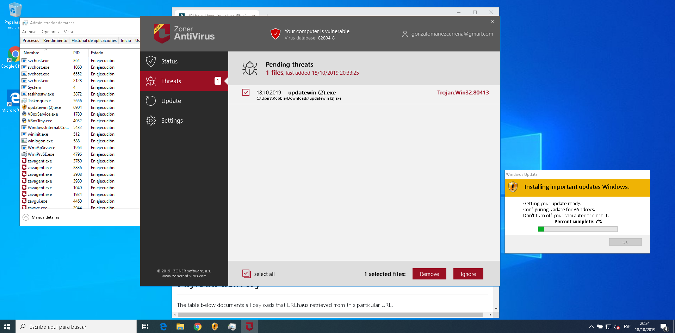Open Task View from the taskbar
Image resolution: width=675 pixels, height=333 pixels.
145,327
